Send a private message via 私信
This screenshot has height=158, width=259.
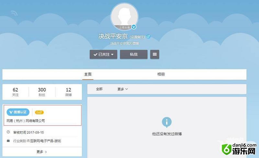click(x=134, y=54)
